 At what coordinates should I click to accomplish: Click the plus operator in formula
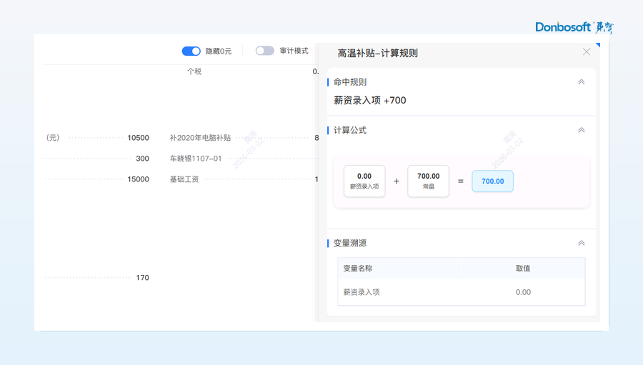(x=397, y=181)
